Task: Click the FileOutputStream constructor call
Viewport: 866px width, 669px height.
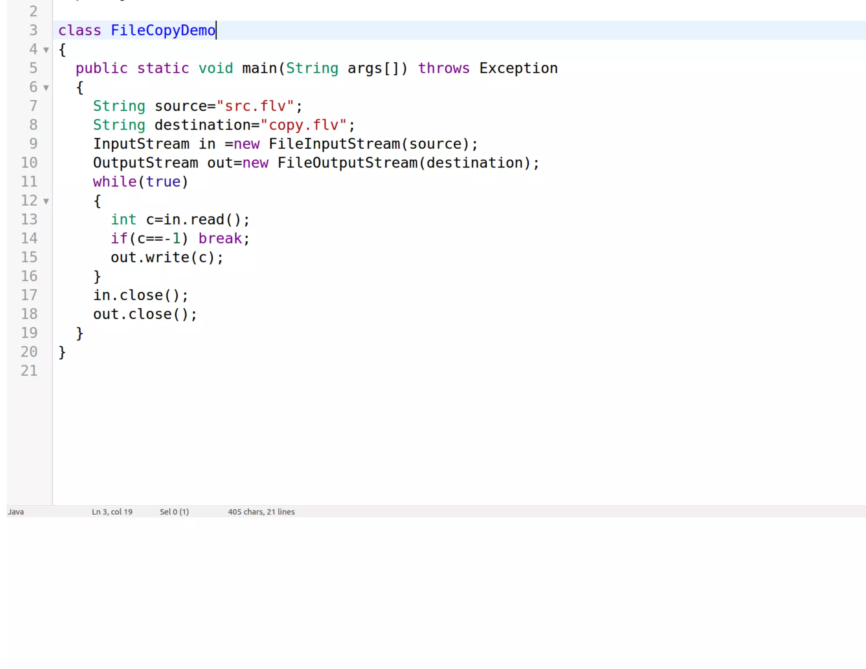Action: coord(347,163)
